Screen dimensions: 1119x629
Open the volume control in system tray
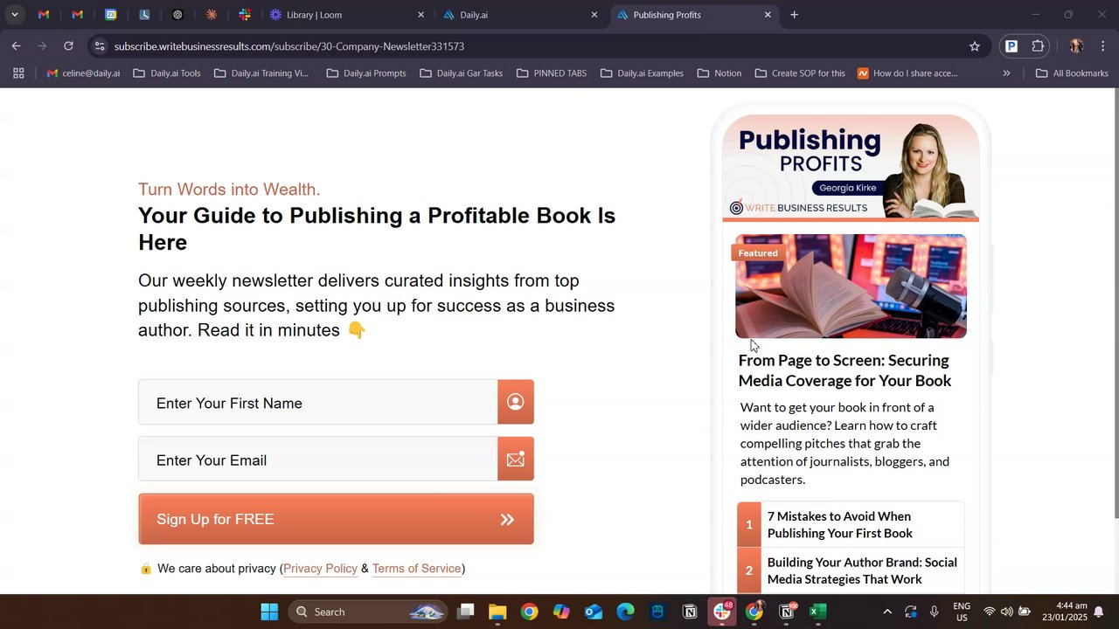(x=1006, y=612)
